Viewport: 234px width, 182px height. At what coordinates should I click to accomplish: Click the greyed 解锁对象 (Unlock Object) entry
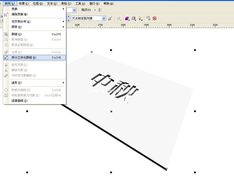point(34,70)
